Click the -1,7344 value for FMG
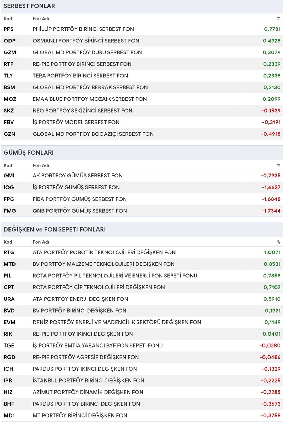 [x=271, y=211]
